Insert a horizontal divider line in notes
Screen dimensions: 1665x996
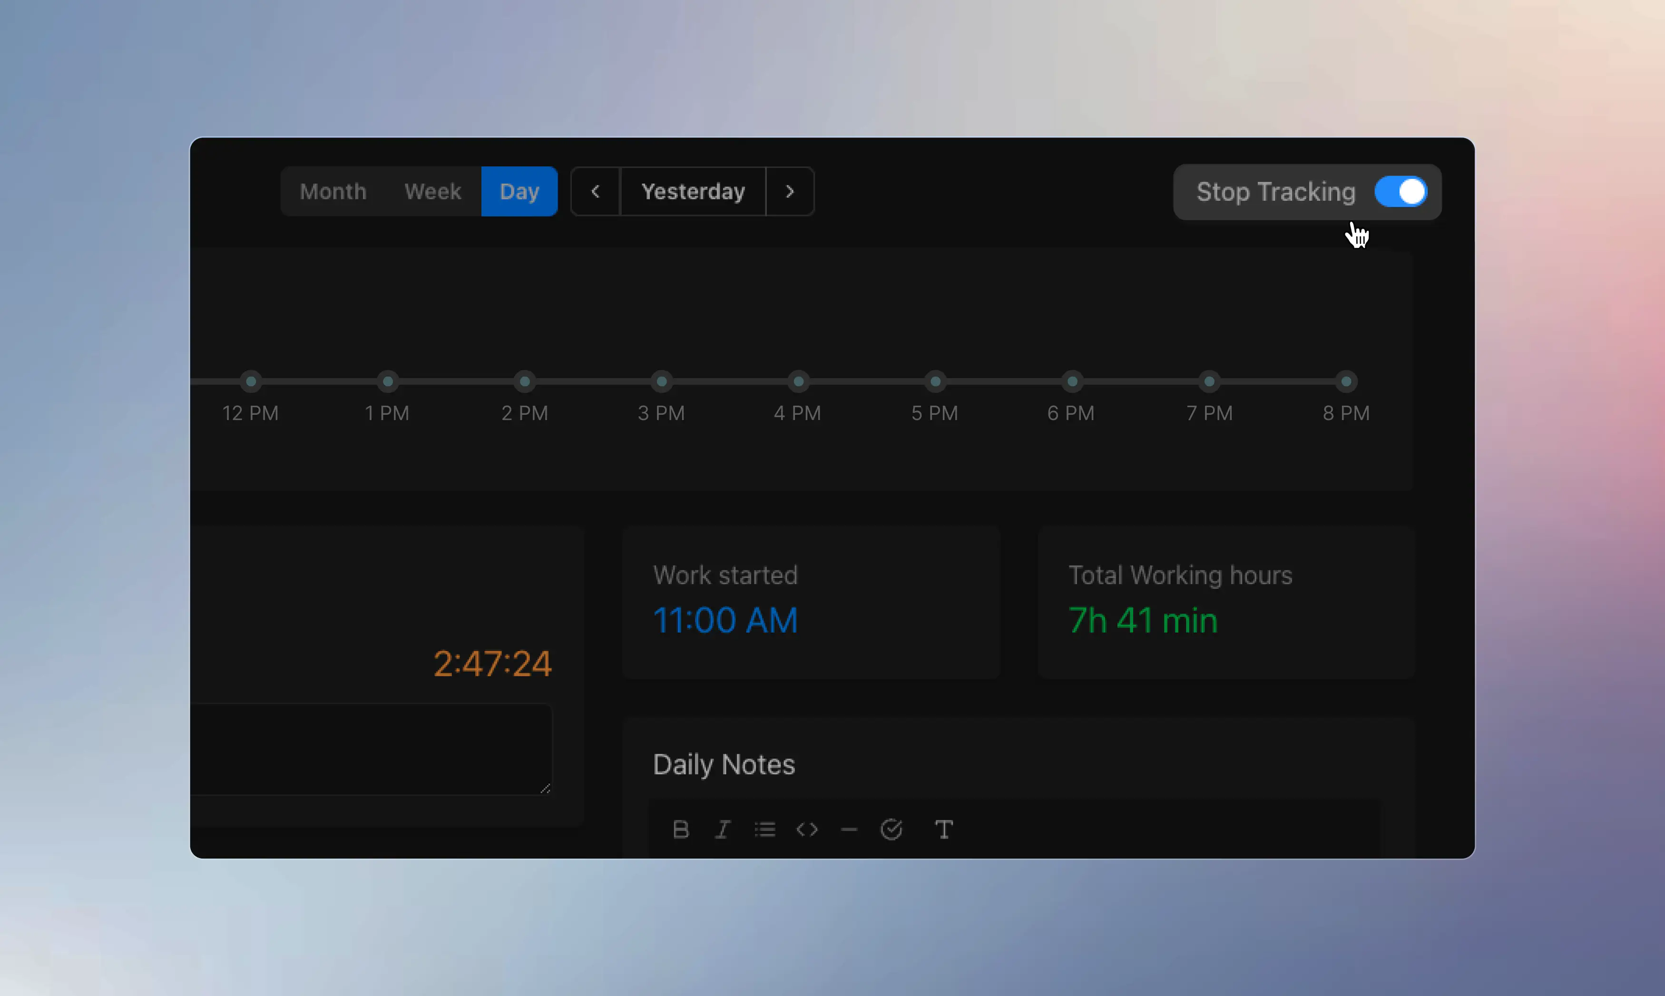tap(849, 830)
